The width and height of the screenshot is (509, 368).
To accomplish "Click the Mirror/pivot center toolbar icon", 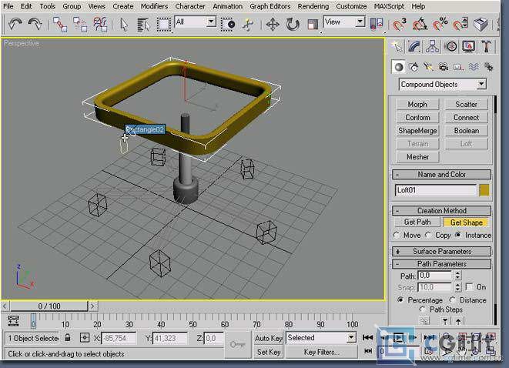I will [x=377, y=25].
